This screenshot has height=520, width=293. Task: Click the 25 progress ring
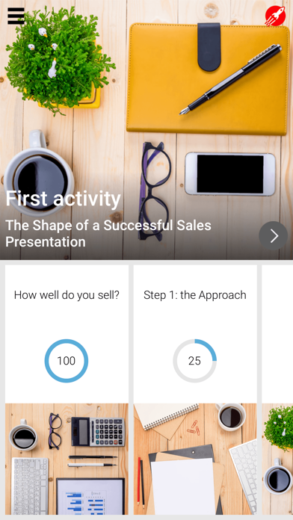[x=195, y=361]
